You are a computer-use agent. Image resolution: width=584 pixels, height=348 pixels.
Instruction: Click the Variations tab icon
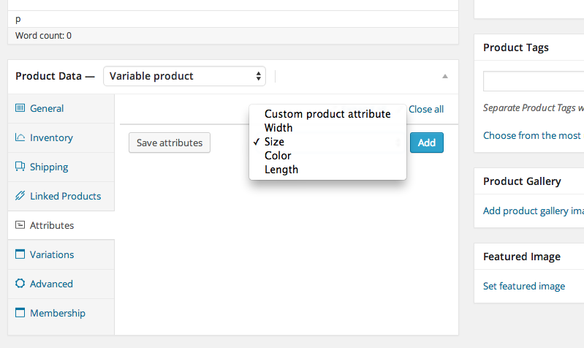pyautogui.click(x=20, y=254)
